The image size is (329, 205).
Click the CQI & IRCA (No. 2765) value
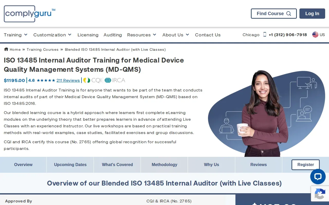point(169,201)
